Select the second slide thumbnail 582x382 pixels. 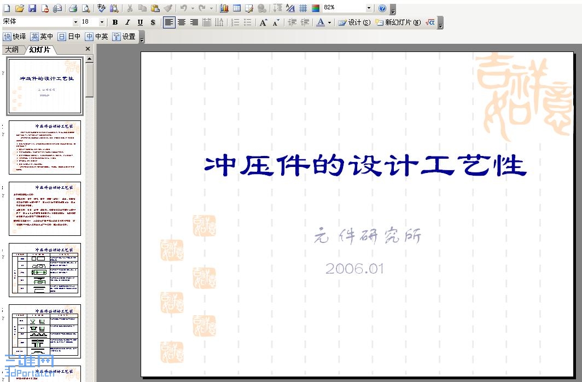(x=45, y=147)
